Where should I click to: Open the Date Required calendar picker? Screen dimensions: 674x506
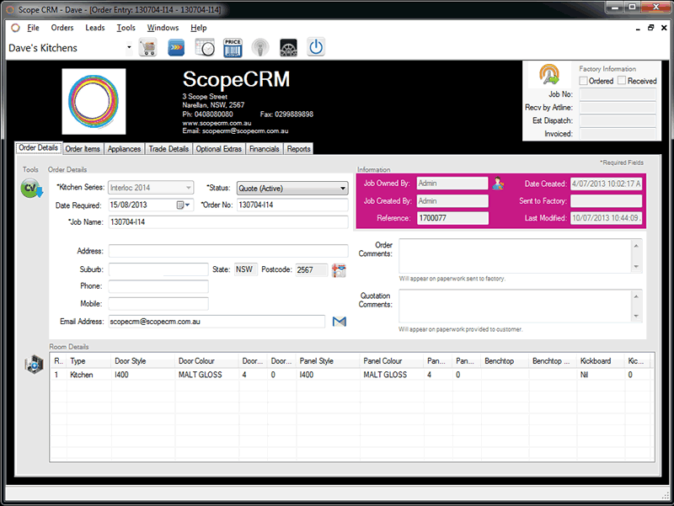click(x=182, y=205)
